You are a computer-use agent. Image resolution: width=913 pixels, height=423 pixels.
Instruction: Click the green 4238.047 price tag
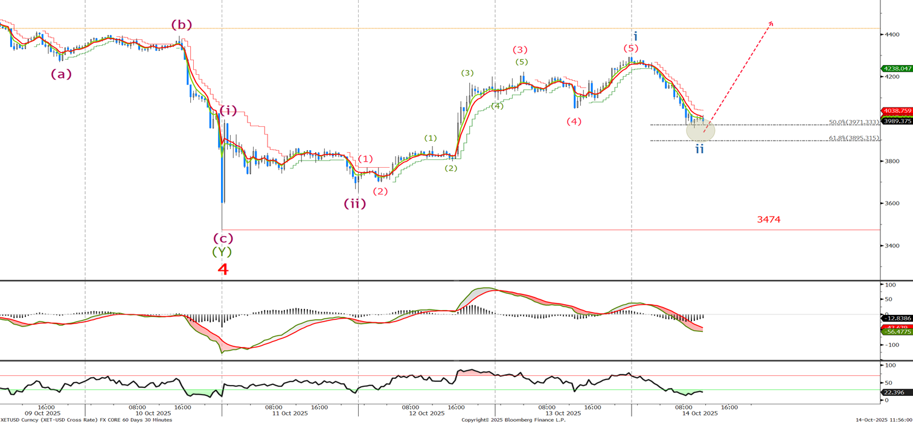coord(896,69)
